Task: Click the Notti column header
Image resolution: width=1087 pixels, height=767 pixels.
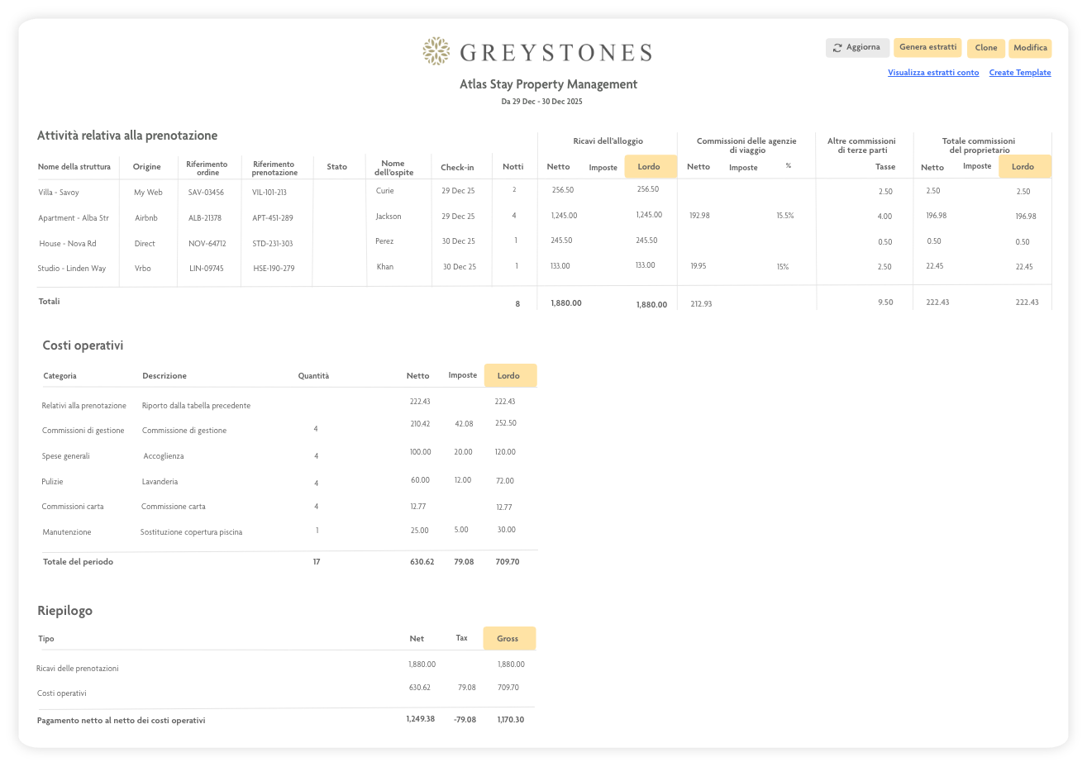Action: (513, 167)
